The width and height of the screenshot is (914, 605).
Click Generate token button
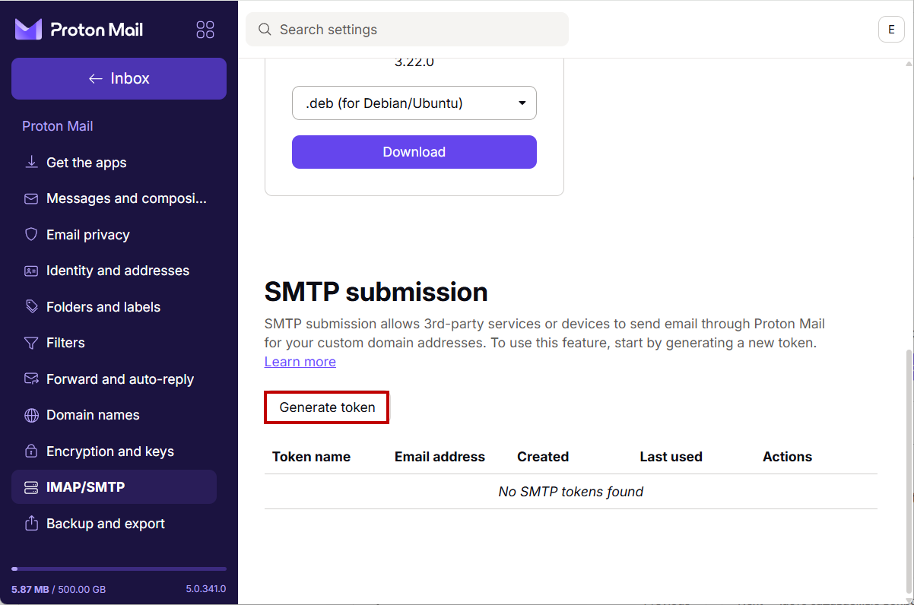coord(327,407)
